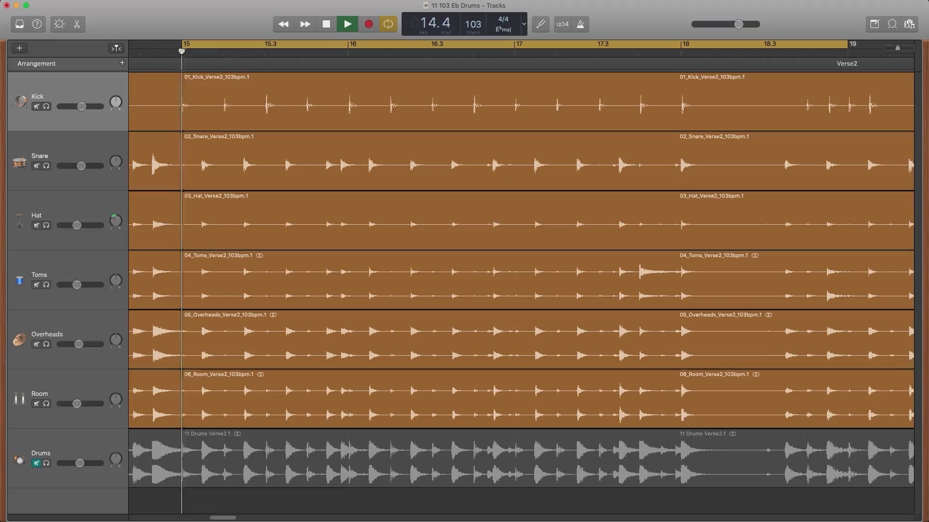929x522 pixels.
Task: Select the Overheads cymbal track icon
Action: coord(20,340)
